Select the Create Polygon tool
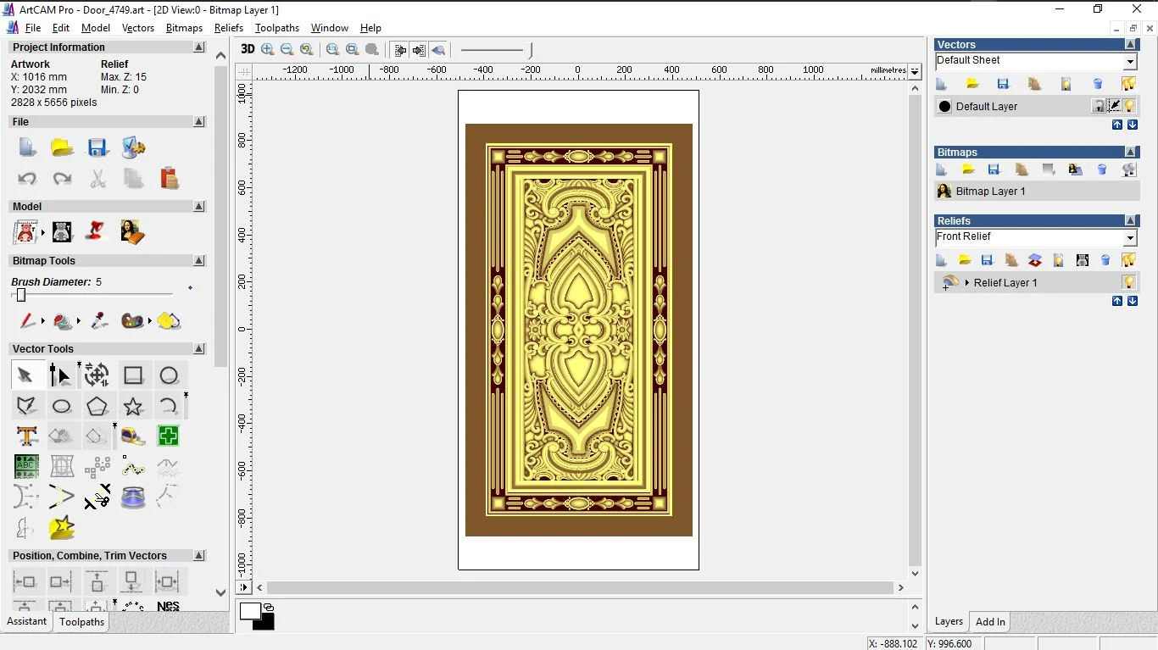 [x=97, y=406]
